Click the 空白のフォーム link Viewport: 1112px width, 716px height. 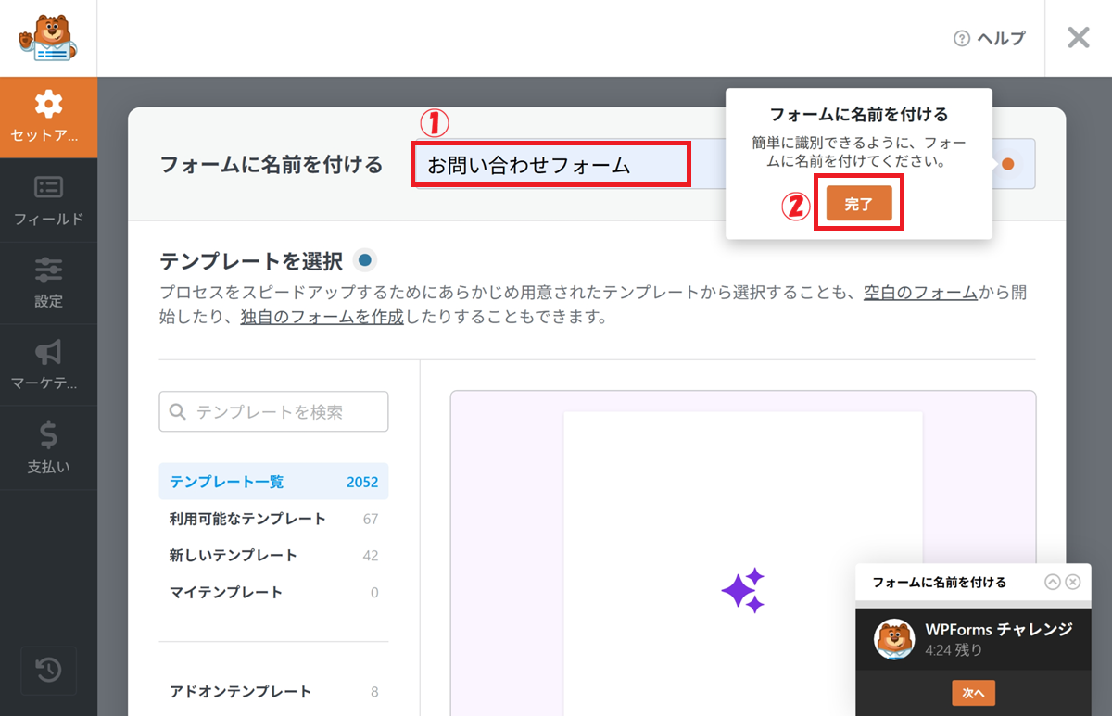coord(920,293)
